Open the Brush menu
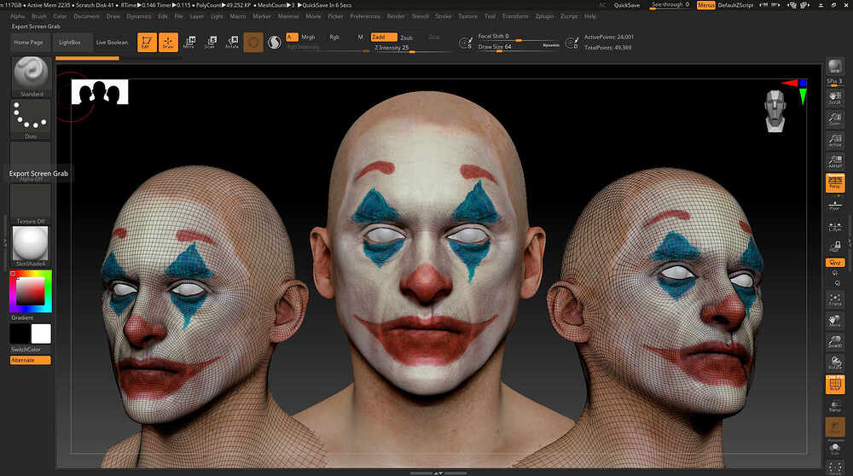The width and height of the screenshot is (853, 476). pyautogui.click(x=38, y=16)
